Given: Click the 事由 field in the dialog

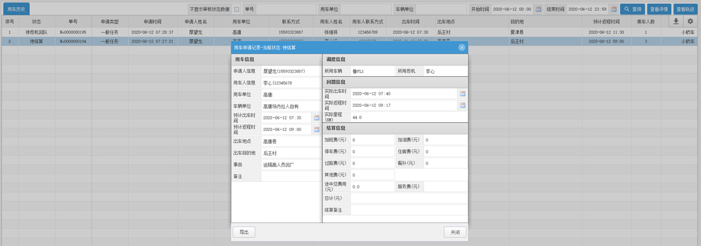Looking at the screenshot, I should 291,165.
